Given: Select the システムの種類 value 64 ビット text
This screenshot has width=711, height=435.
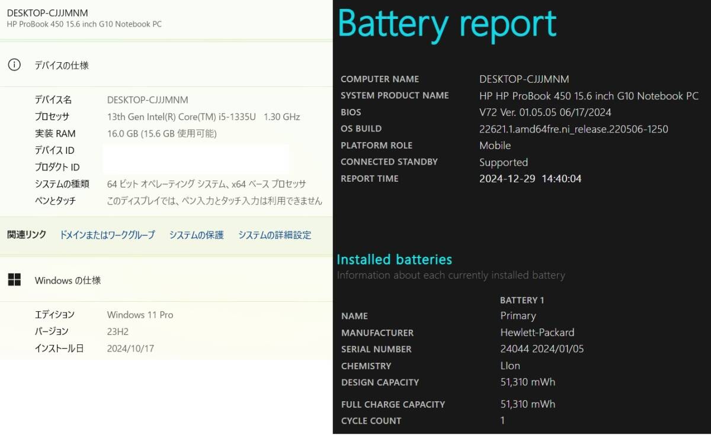Looking at the screenshot, I should [207, 184].
